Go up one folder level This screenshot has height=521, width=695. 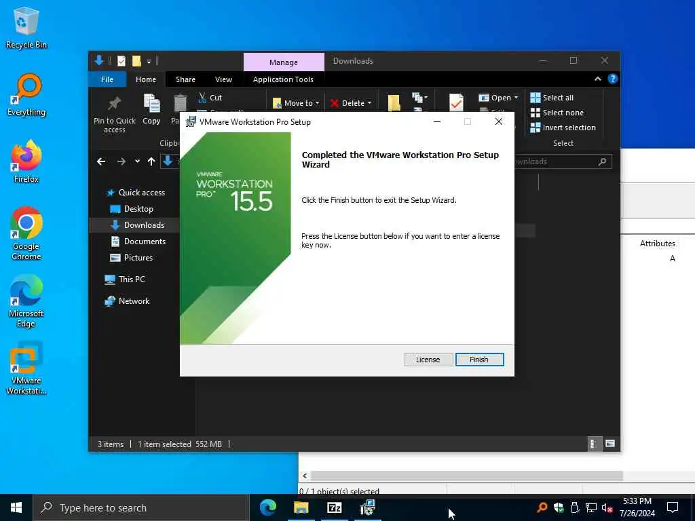click(x=151, y=161)
